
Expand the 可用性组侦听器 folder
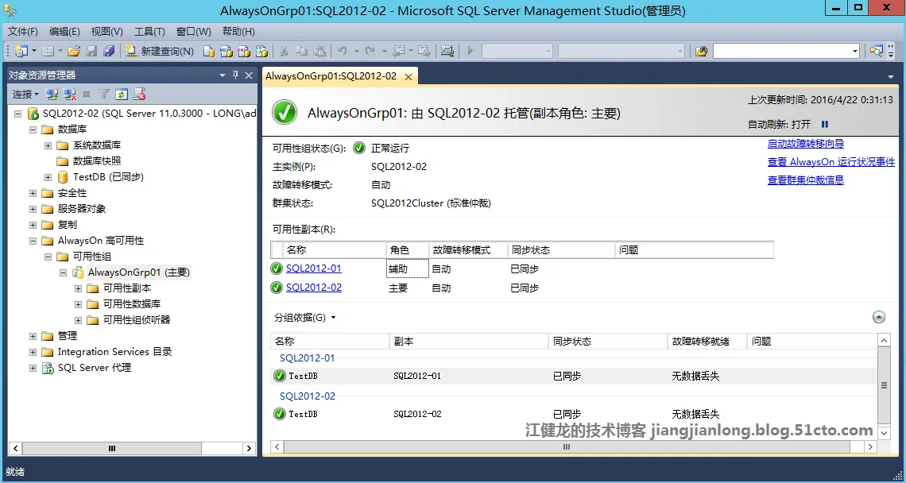(78, 320)
